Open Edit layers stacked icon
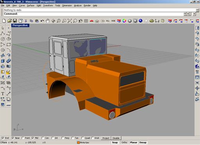This screenshot has height=145, width=200. (119, 21)
